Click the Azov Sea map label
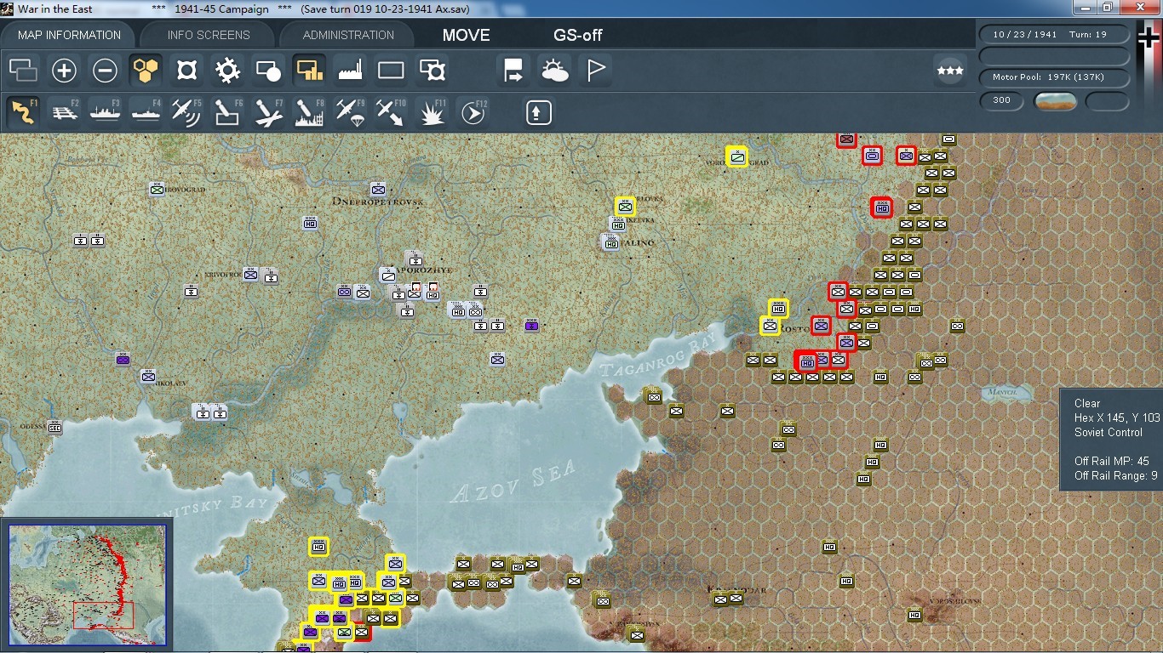The width and height of the screenshot is (1163, 653). click(513, 483)
